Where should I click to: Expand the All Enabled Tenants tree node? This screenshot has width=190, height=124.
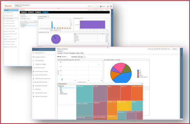[x=21, y=24]
